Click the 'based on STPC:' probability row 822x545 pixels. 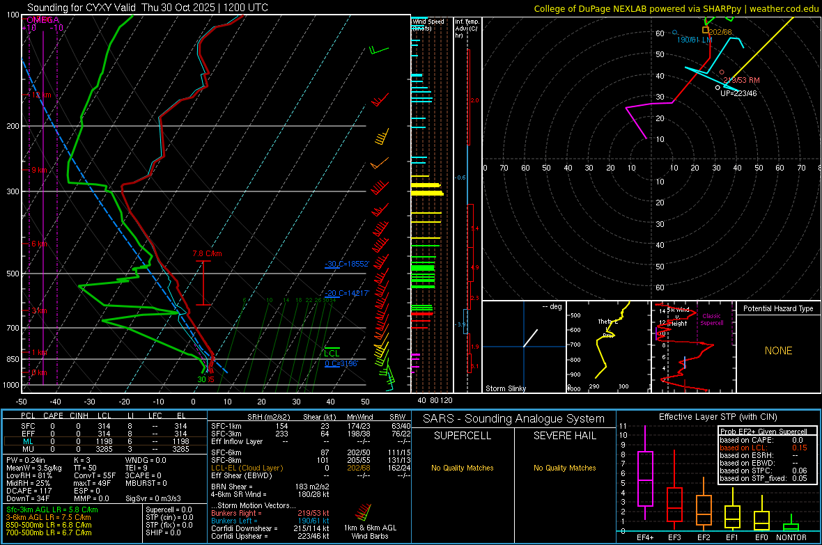click(x=763, y=471)
